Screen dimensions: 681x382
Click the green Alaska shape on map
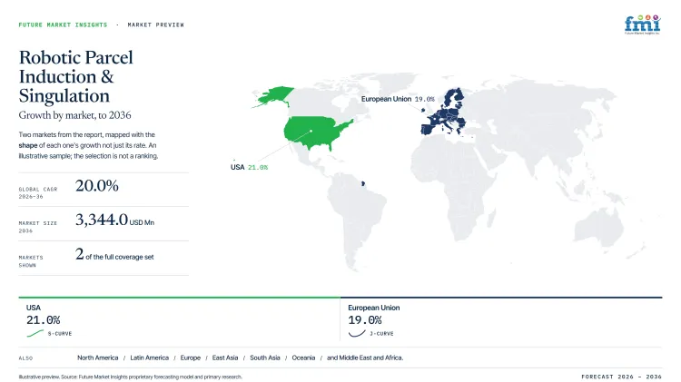[x=272, y=96]
